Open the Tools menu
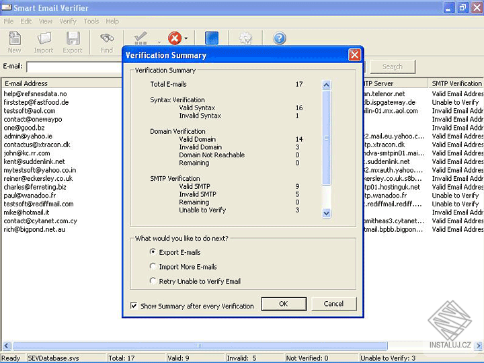Image resolution: width=484 pixels, height=363 pixels. point(91,22)
